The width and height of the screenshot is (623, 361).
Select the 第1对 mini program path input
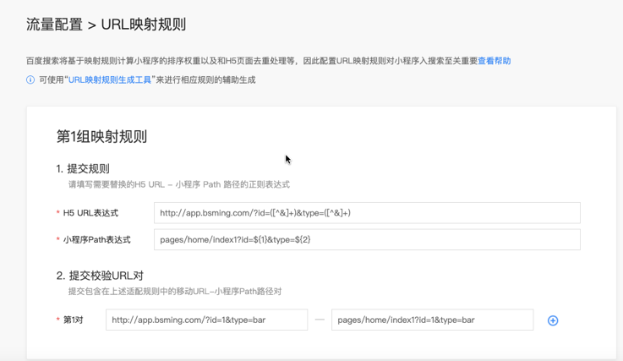point(432,320)
